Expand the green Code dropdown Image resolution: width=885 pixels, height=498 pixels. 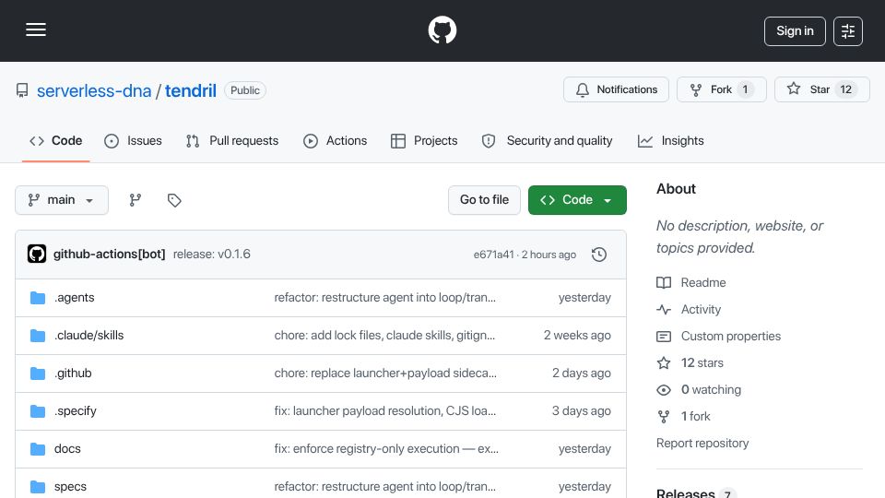[x=577, y=200]
